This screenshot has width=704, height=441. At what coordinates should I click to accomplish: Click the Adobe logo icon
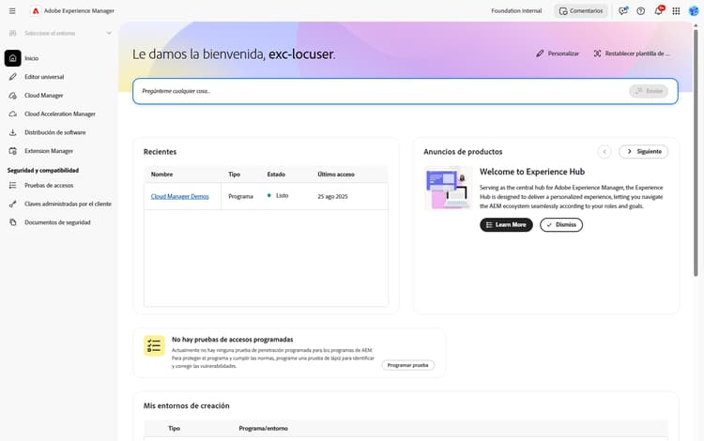36,10
